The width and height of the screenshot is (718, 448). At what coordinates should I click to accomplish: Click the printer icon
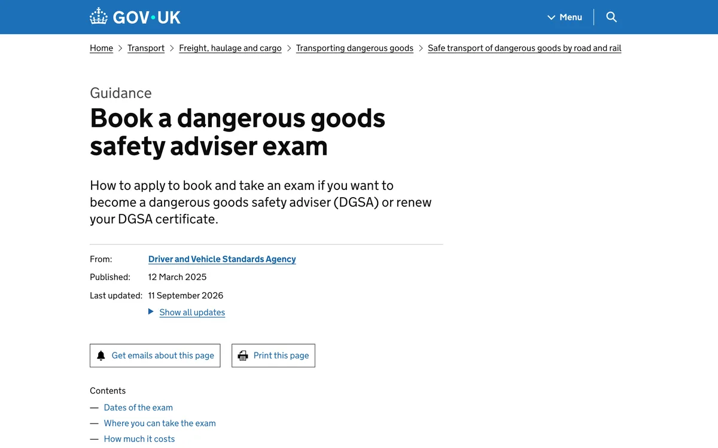pos(243,355)
